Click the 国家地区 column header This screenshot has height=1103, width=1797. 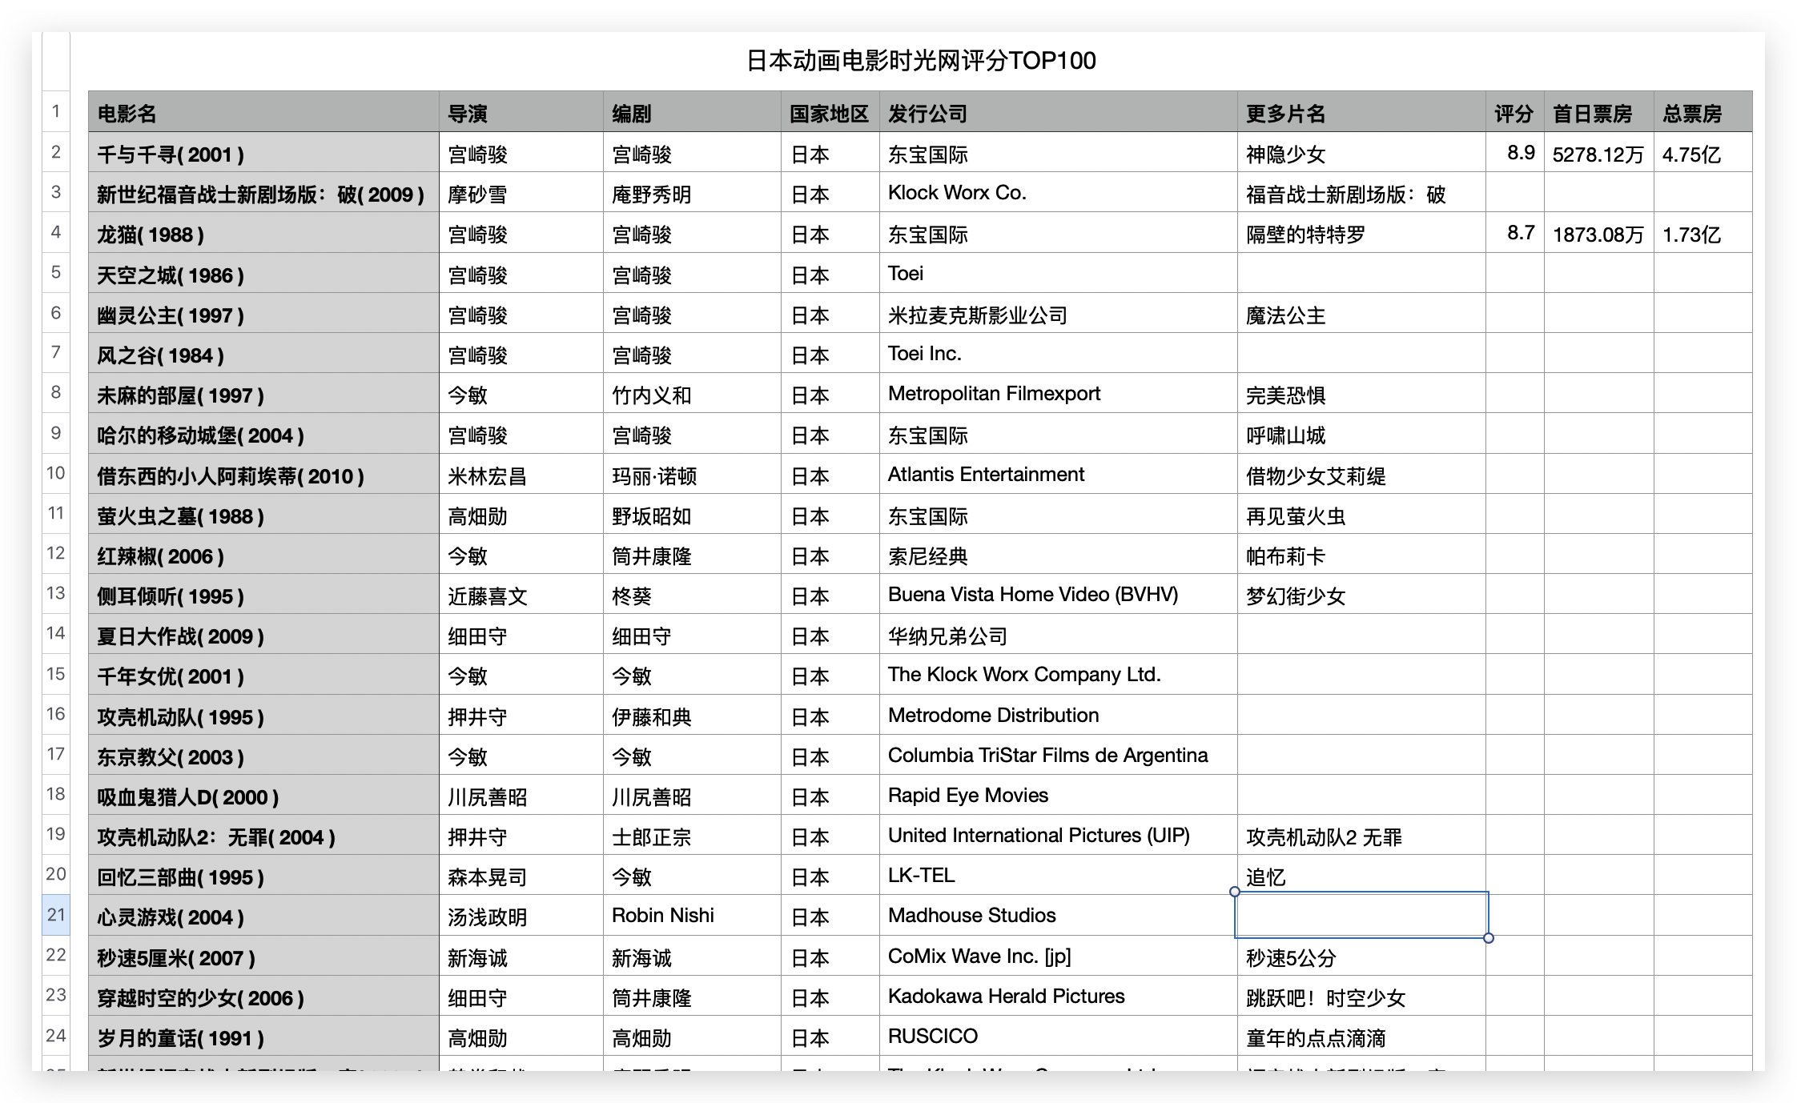tap(830, 113)
